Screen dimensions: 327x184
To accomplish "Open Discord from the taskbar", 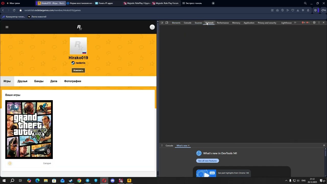I will 113,181.
